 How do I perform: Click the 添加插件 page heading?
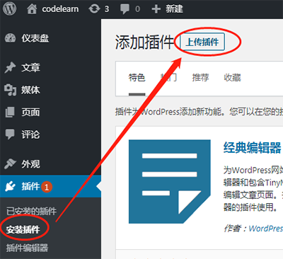tap(144, 42)
